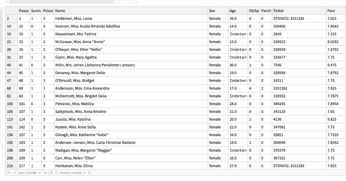Click the Ticket column header
This screenshot has height=181, width=346.
click(299, 11)
